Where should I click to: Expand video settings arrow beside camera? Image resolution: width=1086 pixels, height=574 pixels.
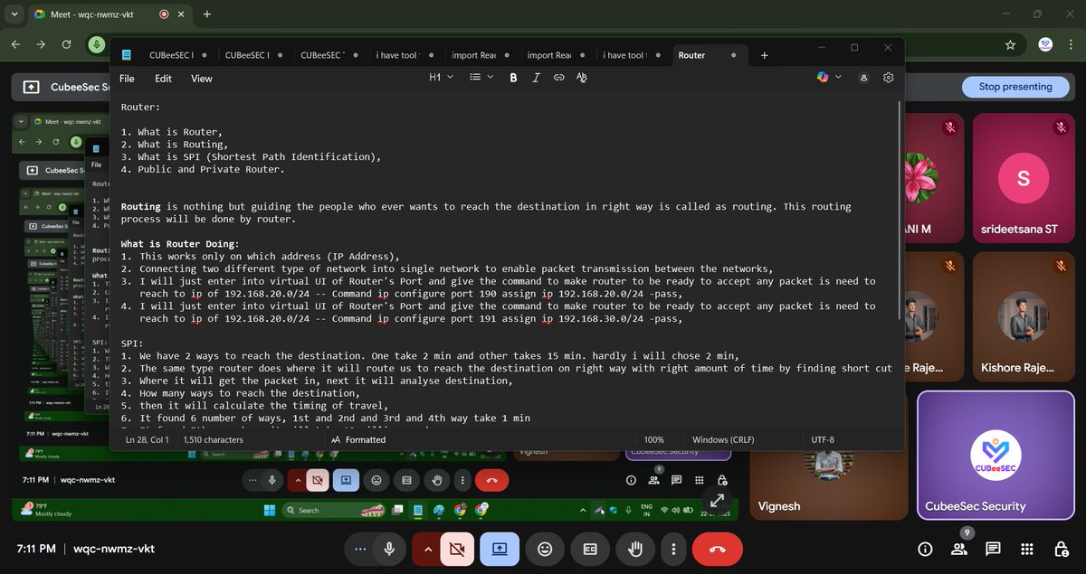pos(426,549)
